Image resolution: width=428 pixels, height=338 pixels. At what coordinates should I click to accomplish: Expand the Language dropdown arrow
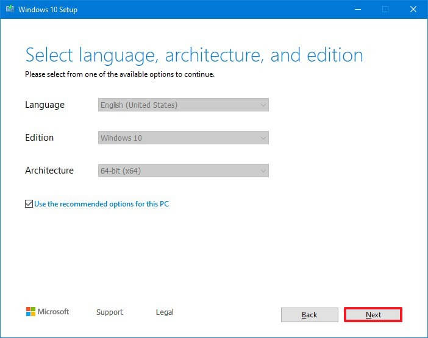(263, 105)
